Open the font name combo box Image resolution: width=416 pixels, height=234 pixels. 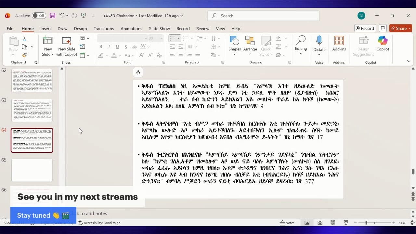pyautogui.click(x=122, y=38)
